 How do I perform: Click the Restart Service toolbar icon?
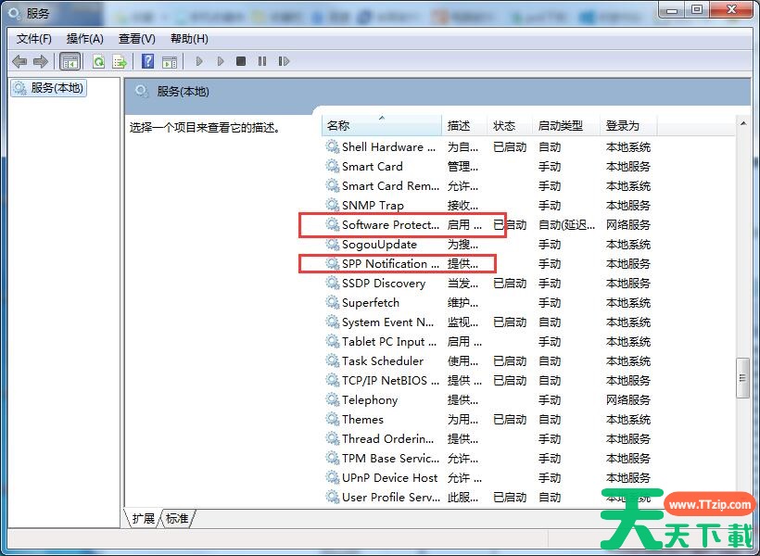[x=284, y=61]
